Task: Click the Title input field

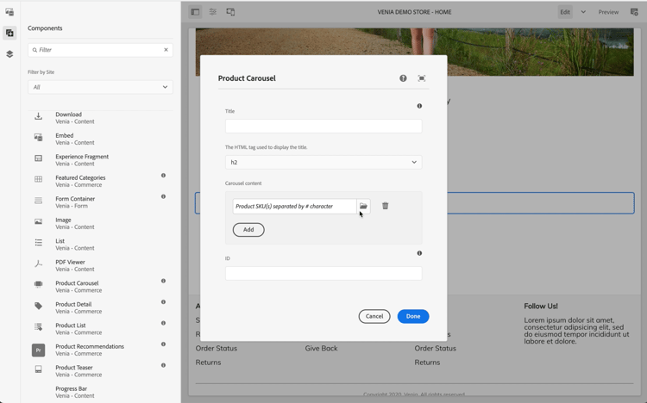Action: (x=323, y=126)
